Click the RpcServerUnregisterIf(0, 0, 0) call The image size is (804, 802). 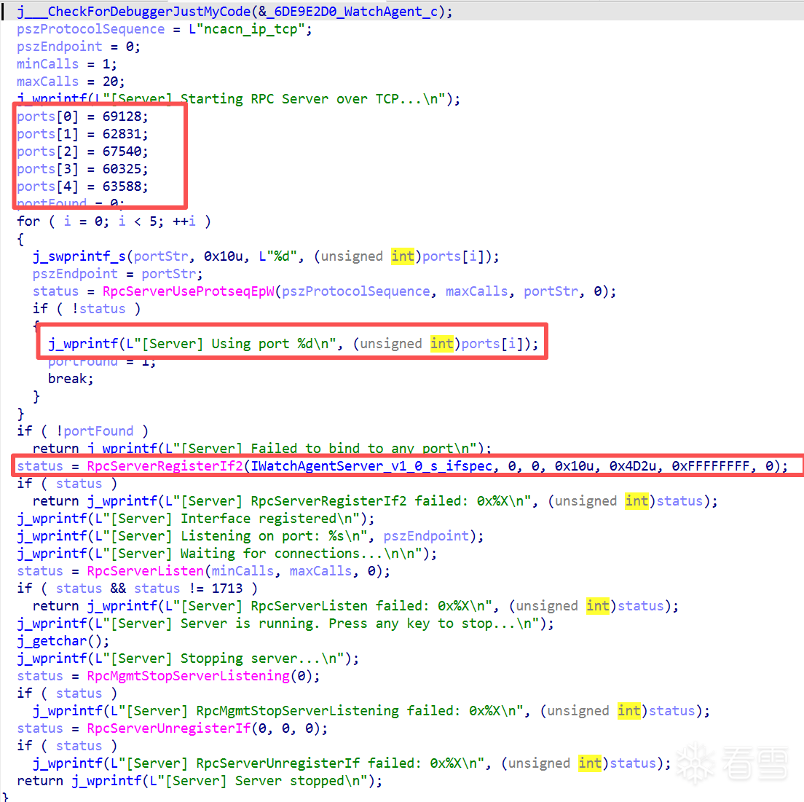[168, 728]
